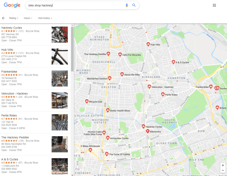Click the Stoke Newington area label on map

[x=99, y=38]
